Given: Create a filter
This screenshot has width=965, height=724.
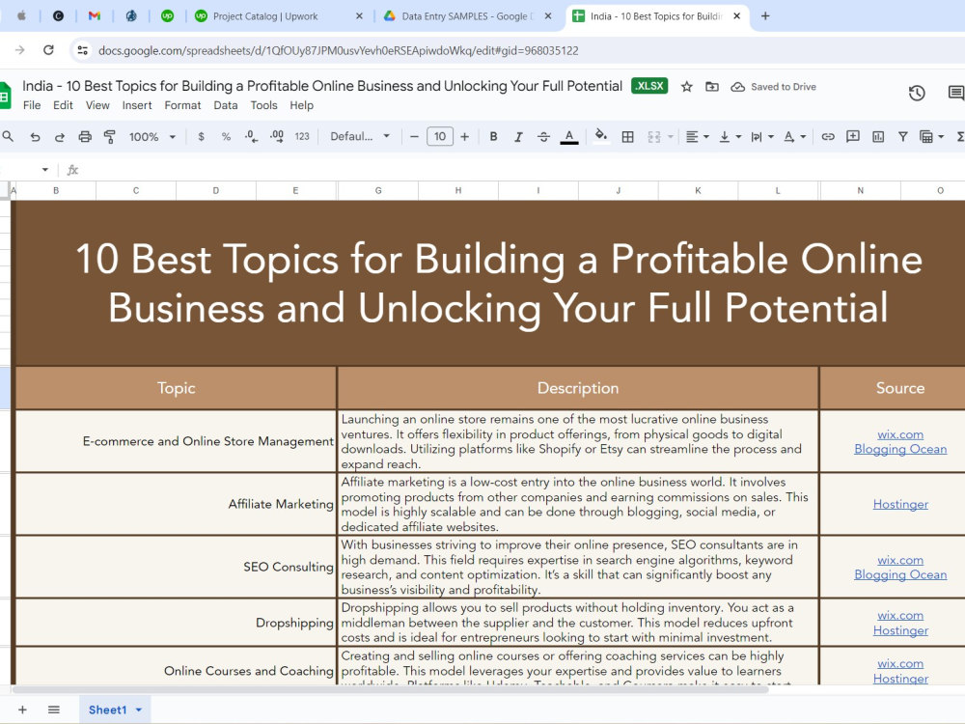Looking at the screenshot, I should click(x=903, y=137).
